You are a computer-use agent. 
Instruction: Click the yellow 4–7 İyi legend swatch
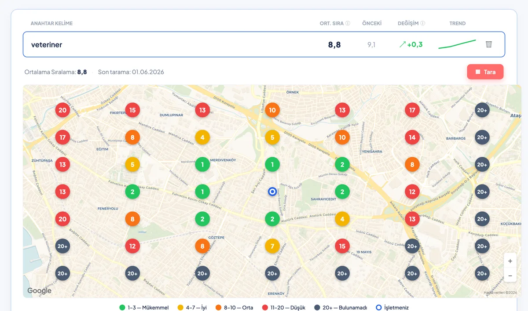pos(180,307)
